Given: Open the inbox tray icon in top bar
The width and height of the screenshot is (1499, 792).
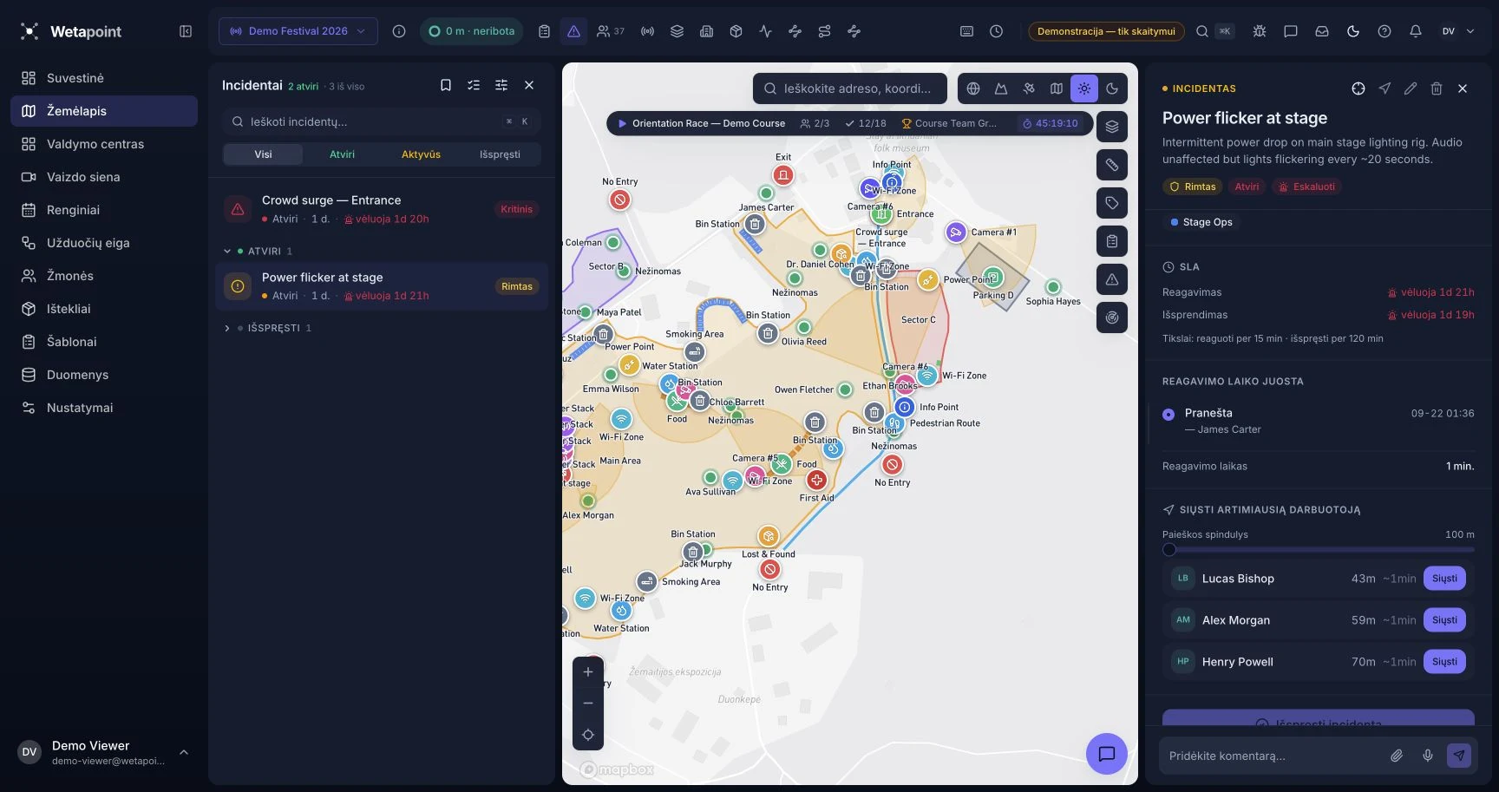Looking at the screenshot, I should (1322, 31).
